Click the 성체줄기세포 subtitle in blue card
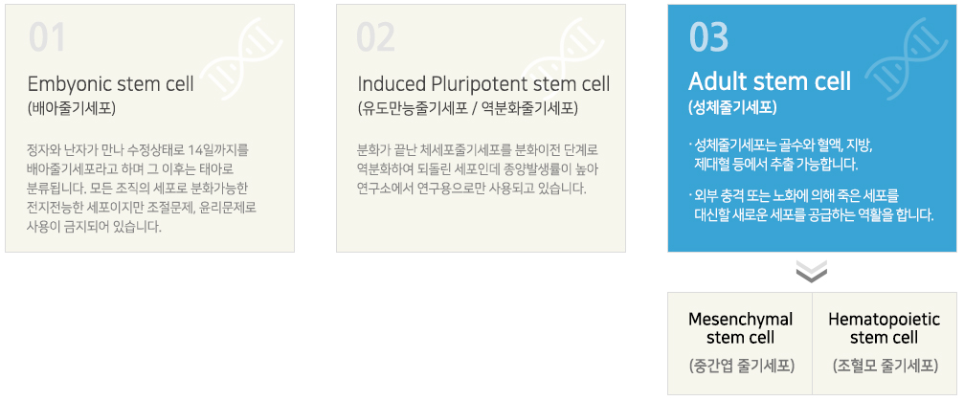 pos(733,108)
